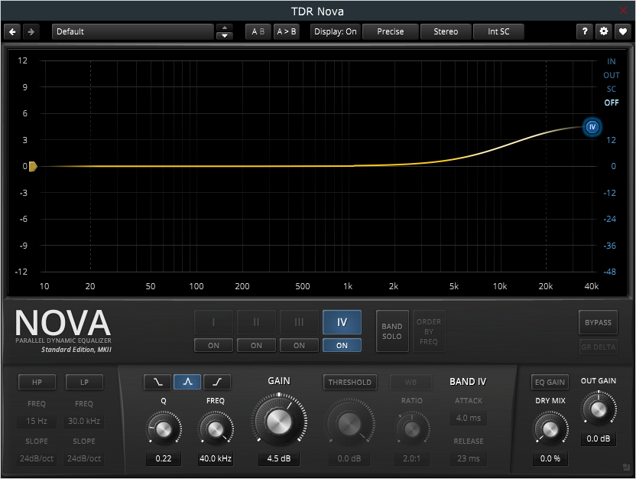
Task: Click the Out Gain 0.0 dB field
Action: pos(599,438)
